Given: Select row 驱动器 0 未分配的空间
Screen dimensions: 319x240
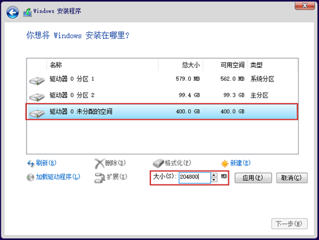Looking at the screenshot, I should (x=162, y=112).
